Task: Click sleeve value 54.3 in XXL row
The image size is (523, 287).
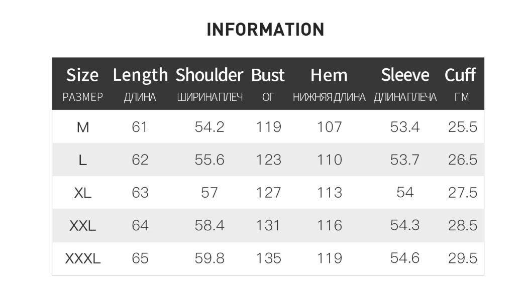Action: click(x=405, y=226)
